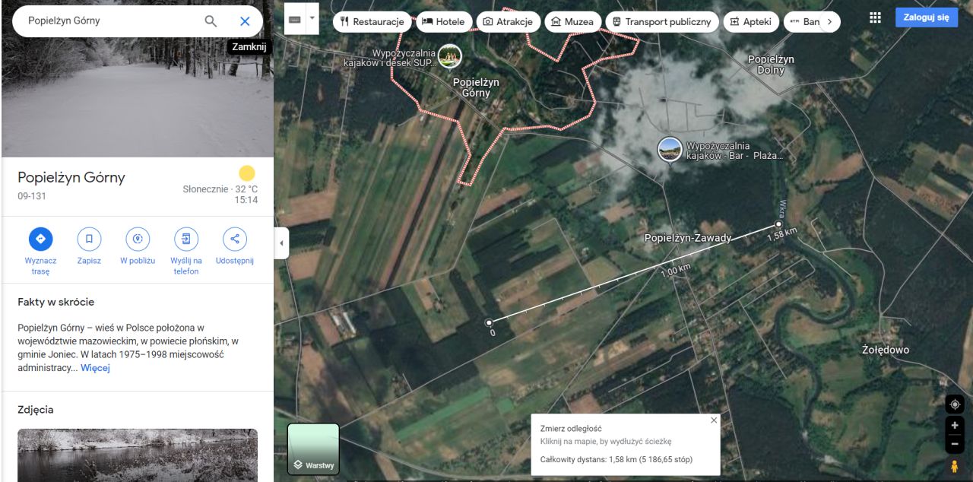Click the Całkowity dystans 1,58 km text
Viewport: 973px width, 482px height.
pos(616,459)
